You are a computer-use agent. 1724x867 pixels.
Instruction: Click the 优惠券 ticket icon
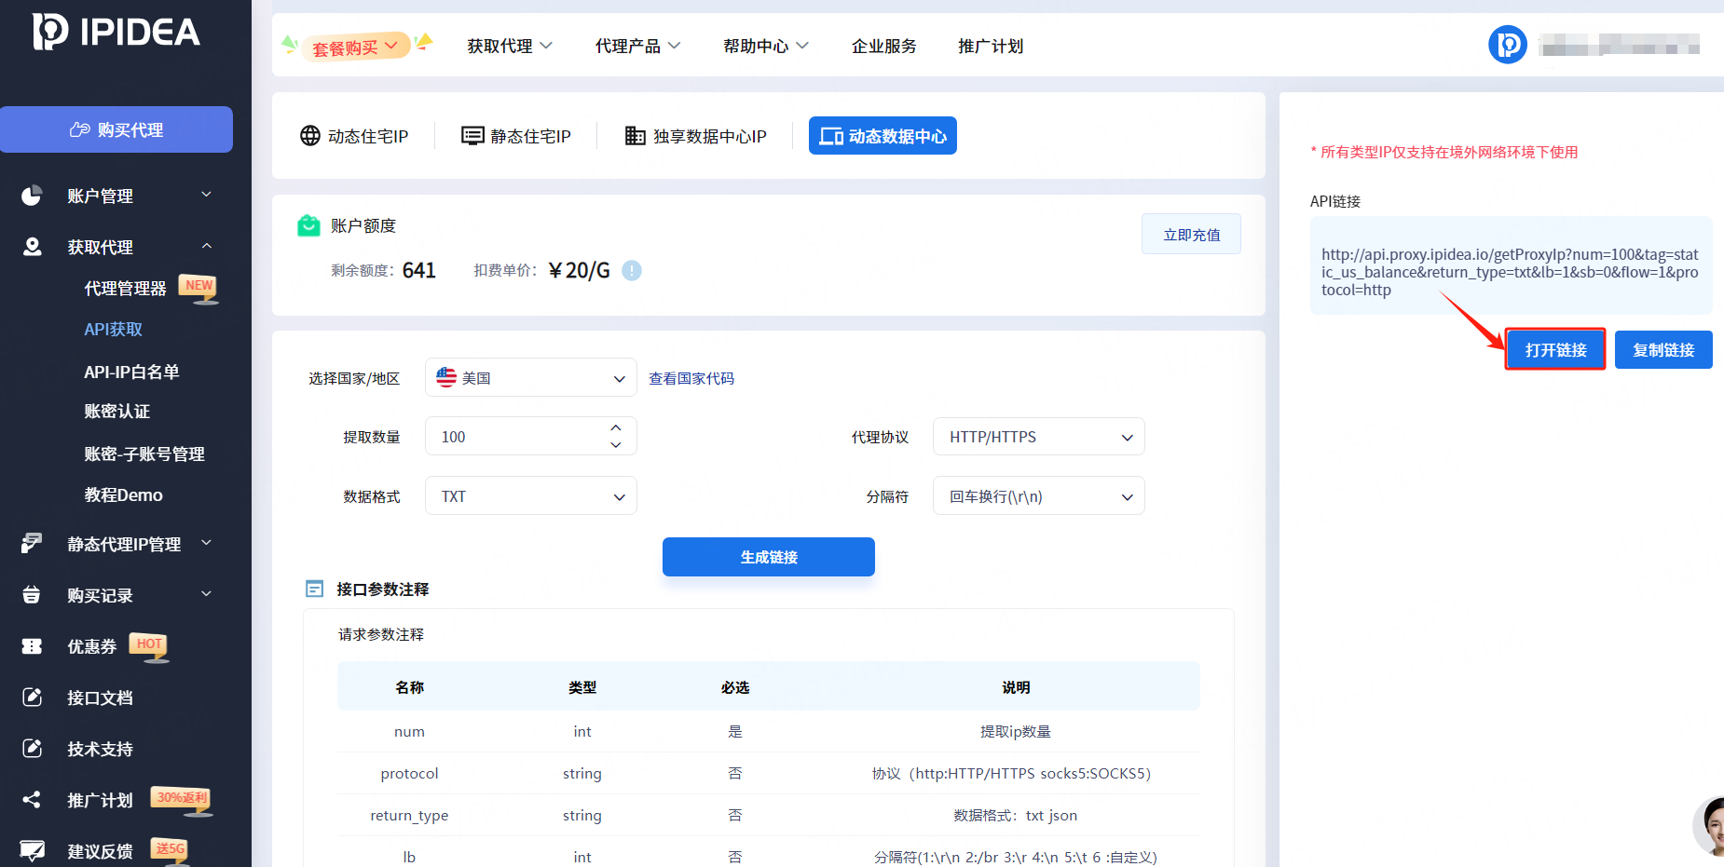[32, 646]
